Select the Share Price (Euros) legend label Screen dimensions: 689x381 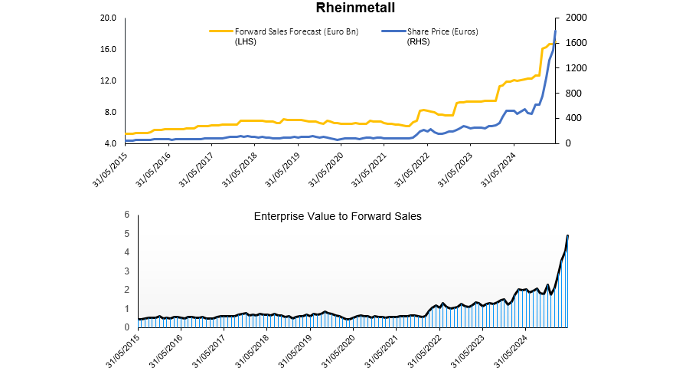[x=448, y=31]
